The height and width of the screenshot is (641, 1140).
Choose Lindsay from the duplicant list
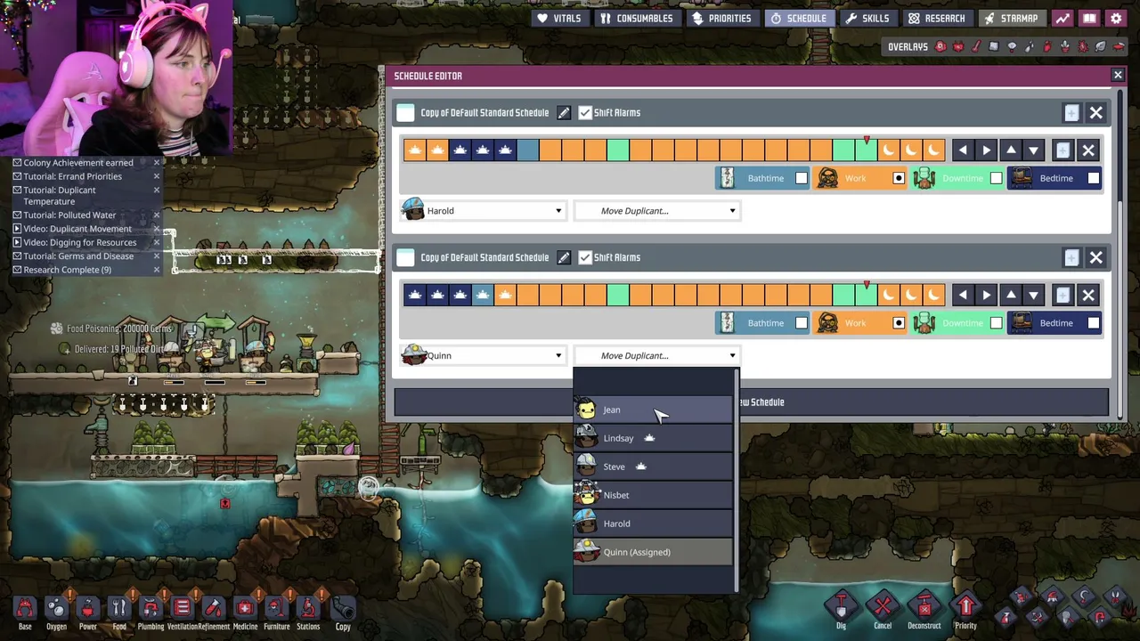pos(653,438)
